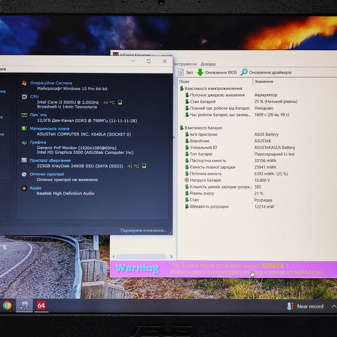Show hidden tray icons with the chevron

334,306
